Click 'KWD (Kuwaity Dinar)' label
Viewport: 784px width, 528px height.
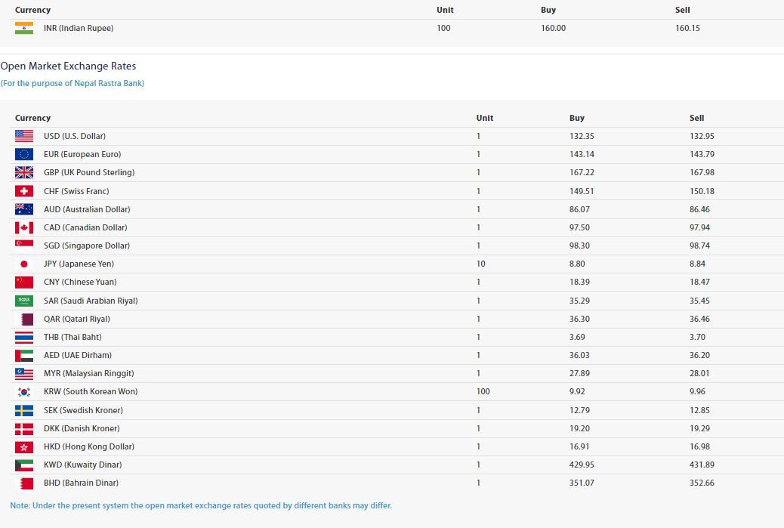(82, 465)
